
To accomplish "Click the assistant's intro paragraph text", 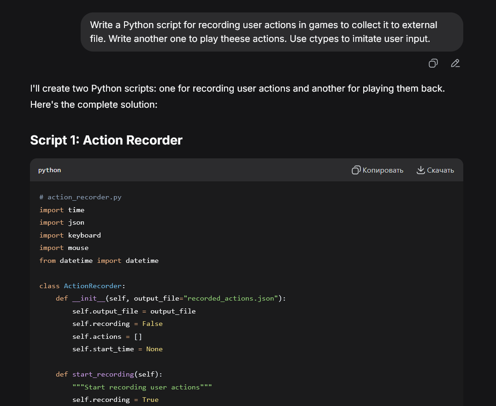I will (x=237, y=96).
